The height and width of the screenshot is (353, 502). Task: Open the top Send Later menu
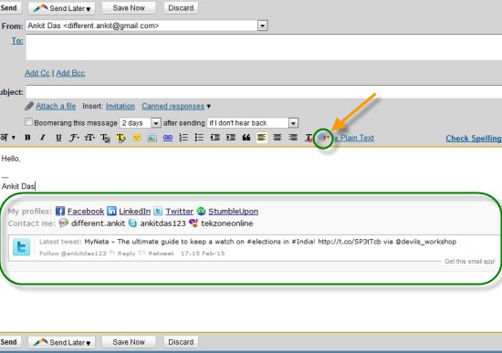click(x=61, y=8)
